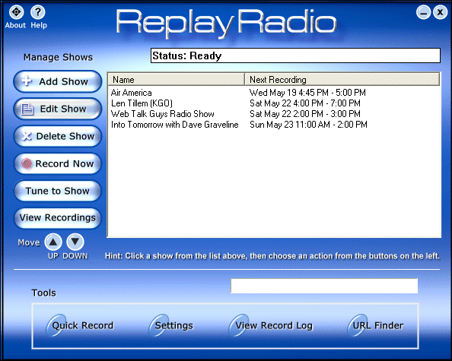Sort list by Name column header
452x361 pixels.
click(x=176, y=79)
